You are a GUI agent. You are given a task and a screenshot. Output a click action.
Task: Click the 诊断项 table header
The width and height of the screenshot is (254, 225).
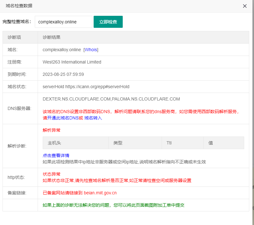tap(14, 37)
